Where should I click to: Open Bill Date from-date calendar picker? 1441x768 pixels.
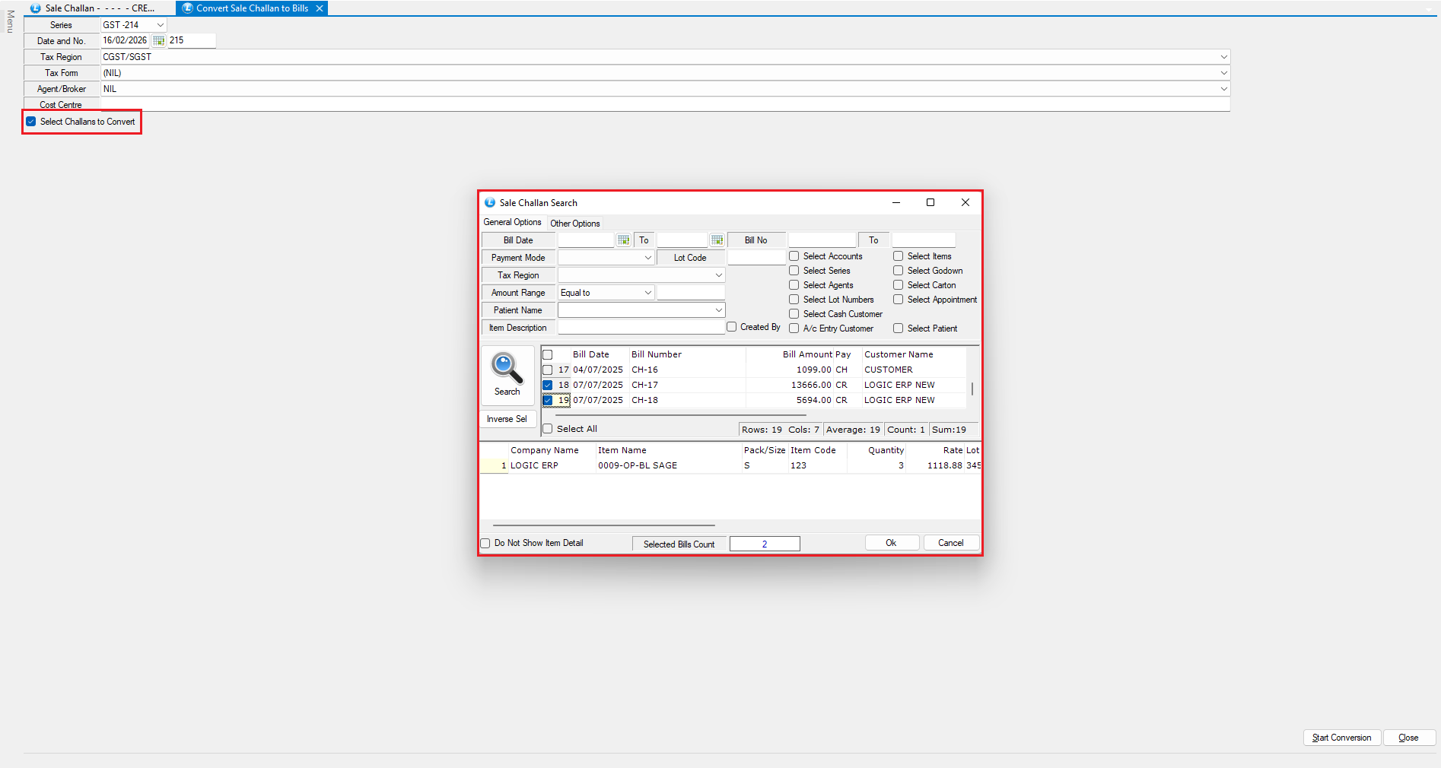click(623, 240)
